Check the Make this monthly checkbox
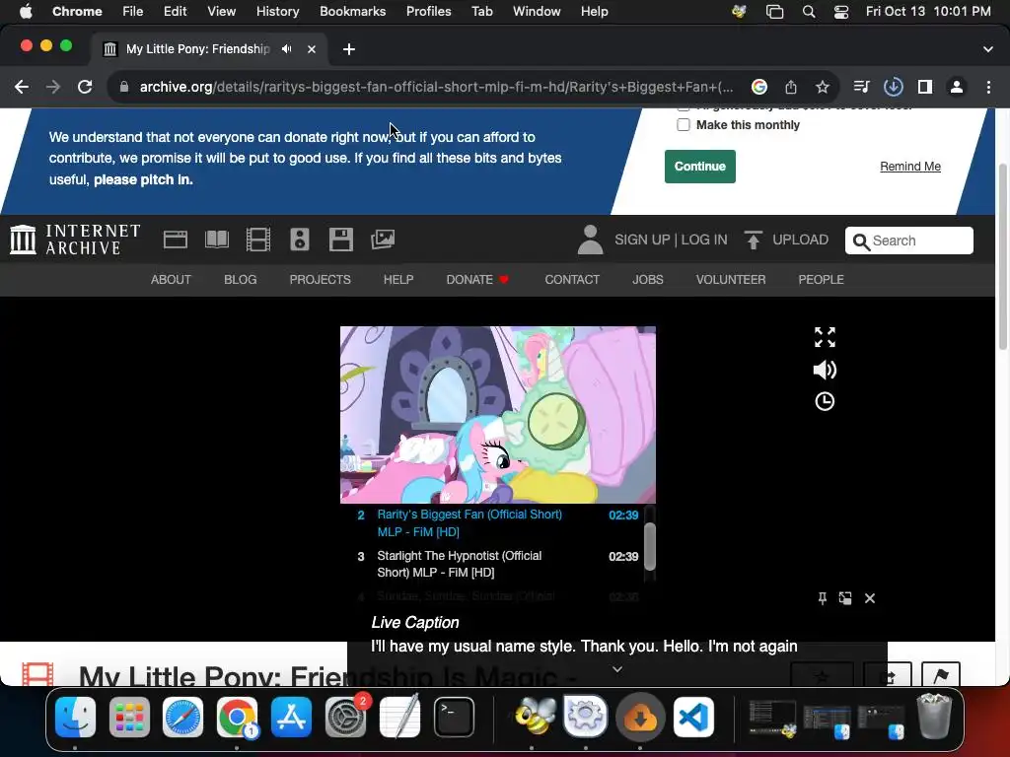The width and height of the screenshot is (1010, 757). click(684, 125)
